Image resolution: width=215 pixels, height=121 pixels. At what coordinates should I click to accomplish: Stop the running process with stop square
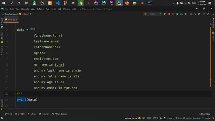(x=185, y=14)
